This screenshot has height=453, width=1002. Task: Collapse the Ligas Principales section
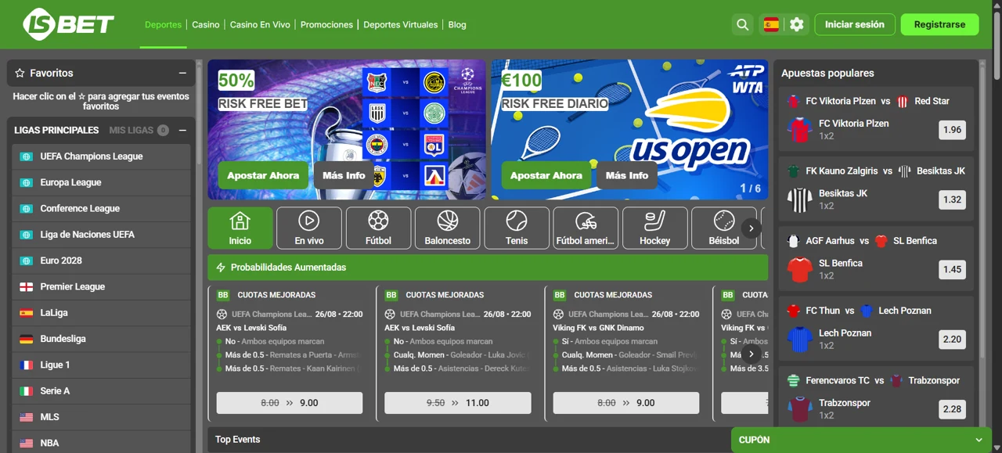tap(182, 130)
